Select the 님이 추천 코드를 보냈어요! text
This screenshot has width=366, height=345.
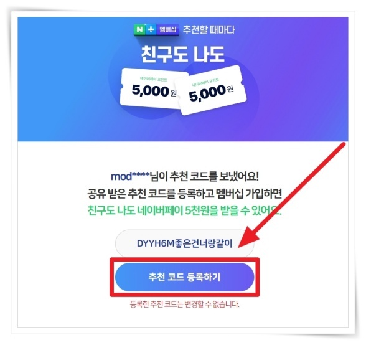point(204,176)
